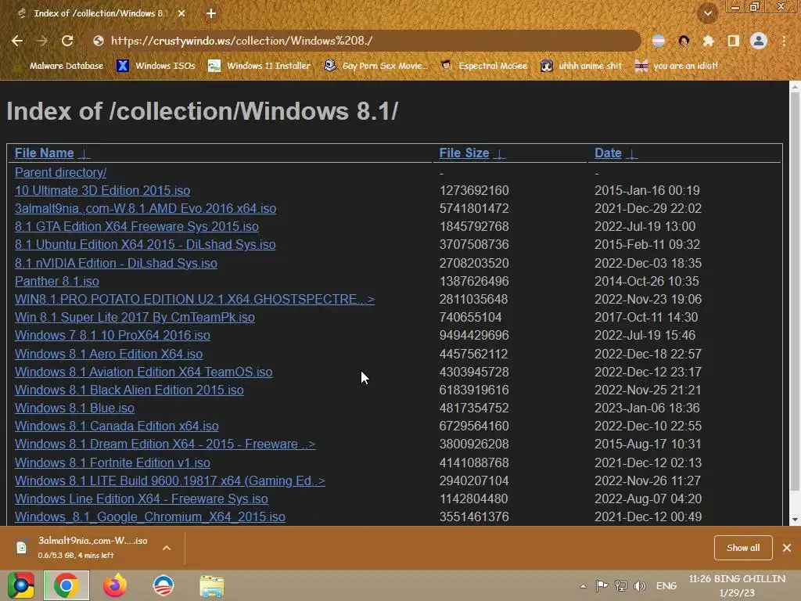Launch Firefox from the taskbar

pyautogui.click(x=115, y=585)
